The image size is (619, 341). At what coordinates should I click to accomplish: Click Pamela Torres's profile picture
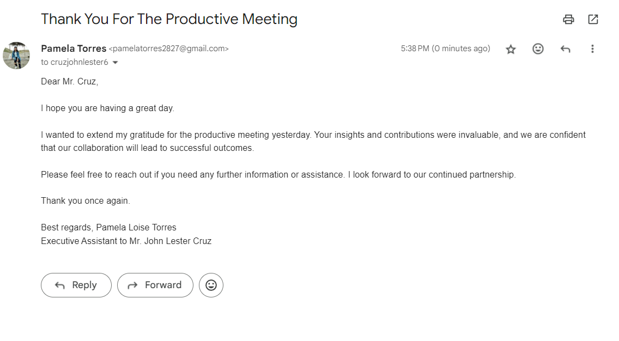click(16, 56)
